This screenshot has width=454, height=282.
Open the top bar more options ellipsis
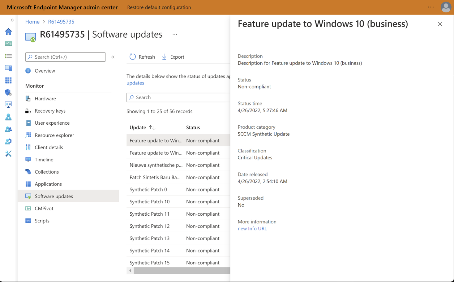click(431, 7)
